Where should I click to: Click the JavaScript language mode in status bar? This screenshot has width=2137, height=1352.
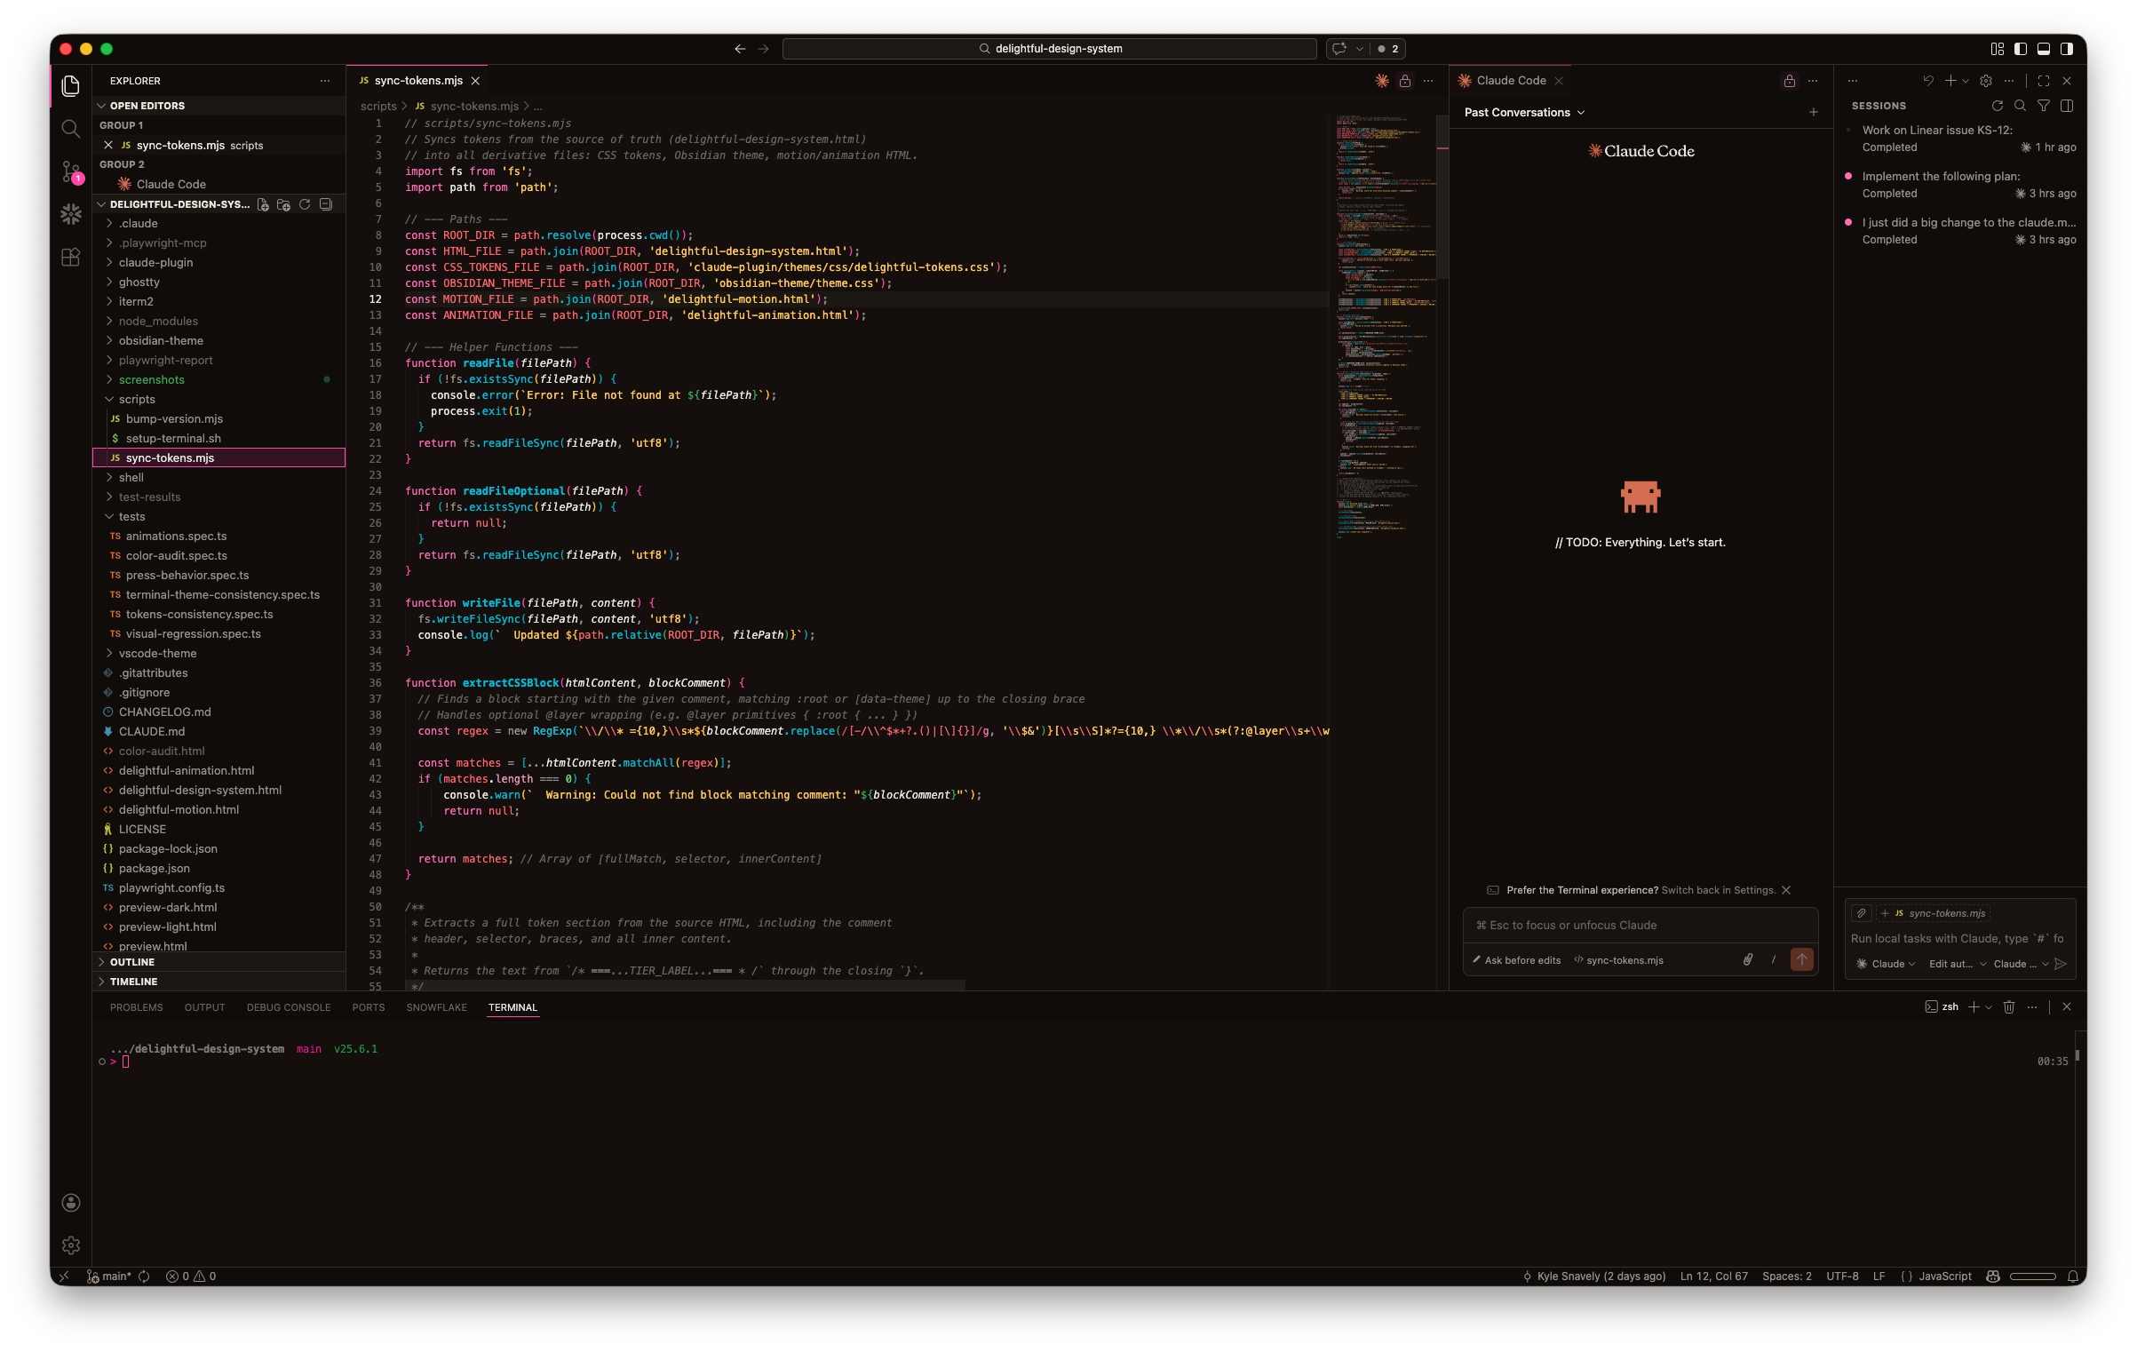(x=1944, y=1276)
